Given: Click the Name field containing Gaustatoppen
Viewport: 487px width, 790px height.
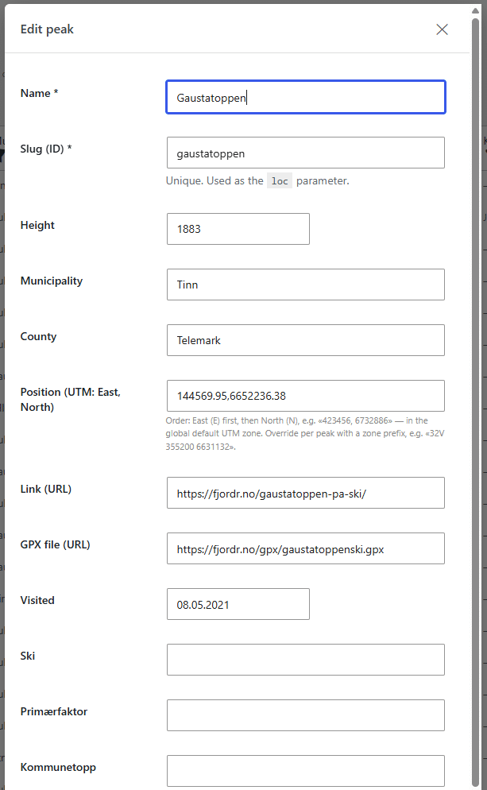Looking at the screenshot, I should [306, 97].
